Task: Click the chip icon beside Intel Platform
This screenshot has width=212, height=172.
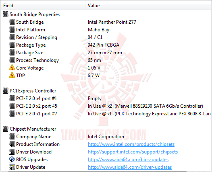Action: tap(12, 30)
